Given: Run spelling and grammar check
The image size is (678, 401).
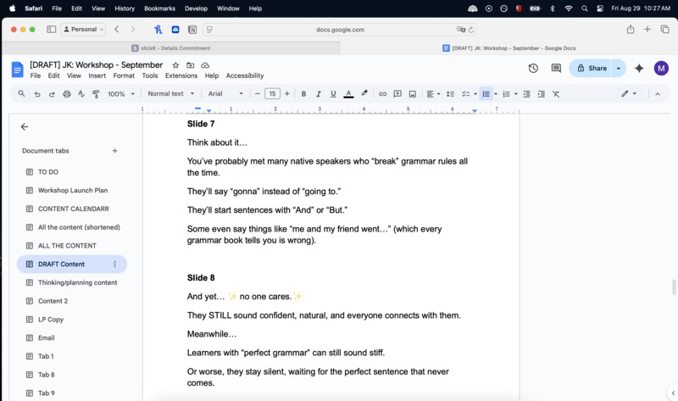Looking at the screenshot, I should 81,94.
